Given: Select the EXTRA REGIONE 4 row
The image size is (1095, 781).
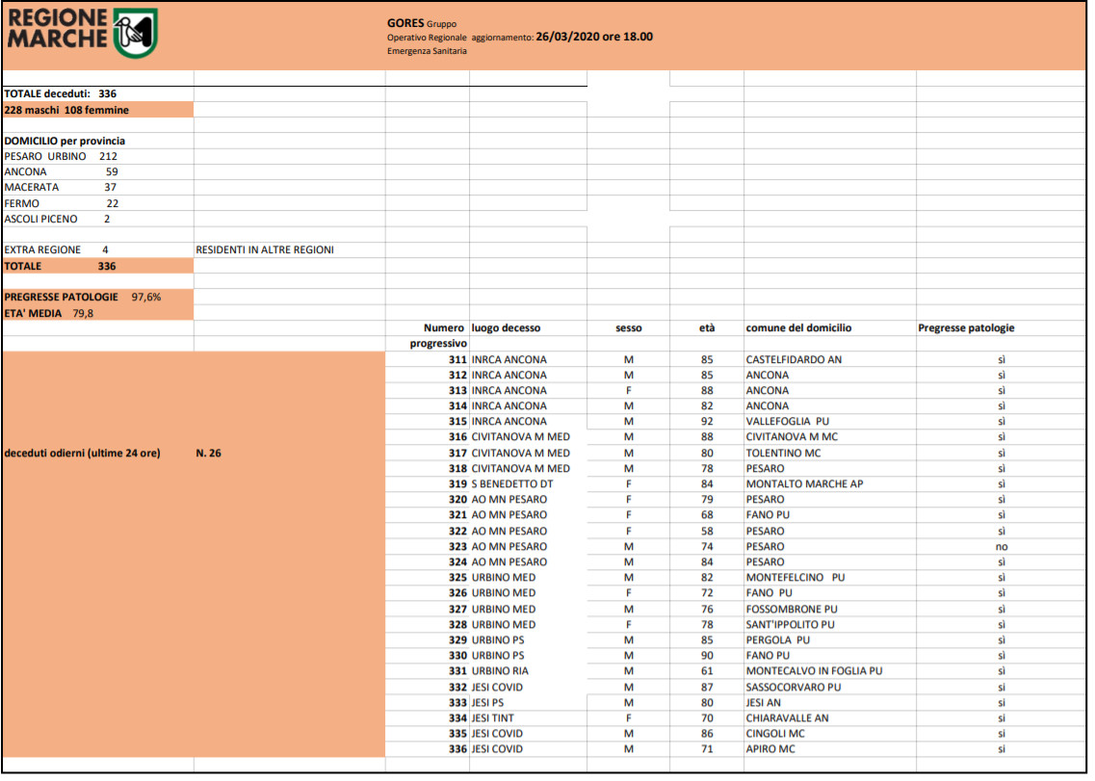Looking at the screenshot, I should click(x=56, y=249).
